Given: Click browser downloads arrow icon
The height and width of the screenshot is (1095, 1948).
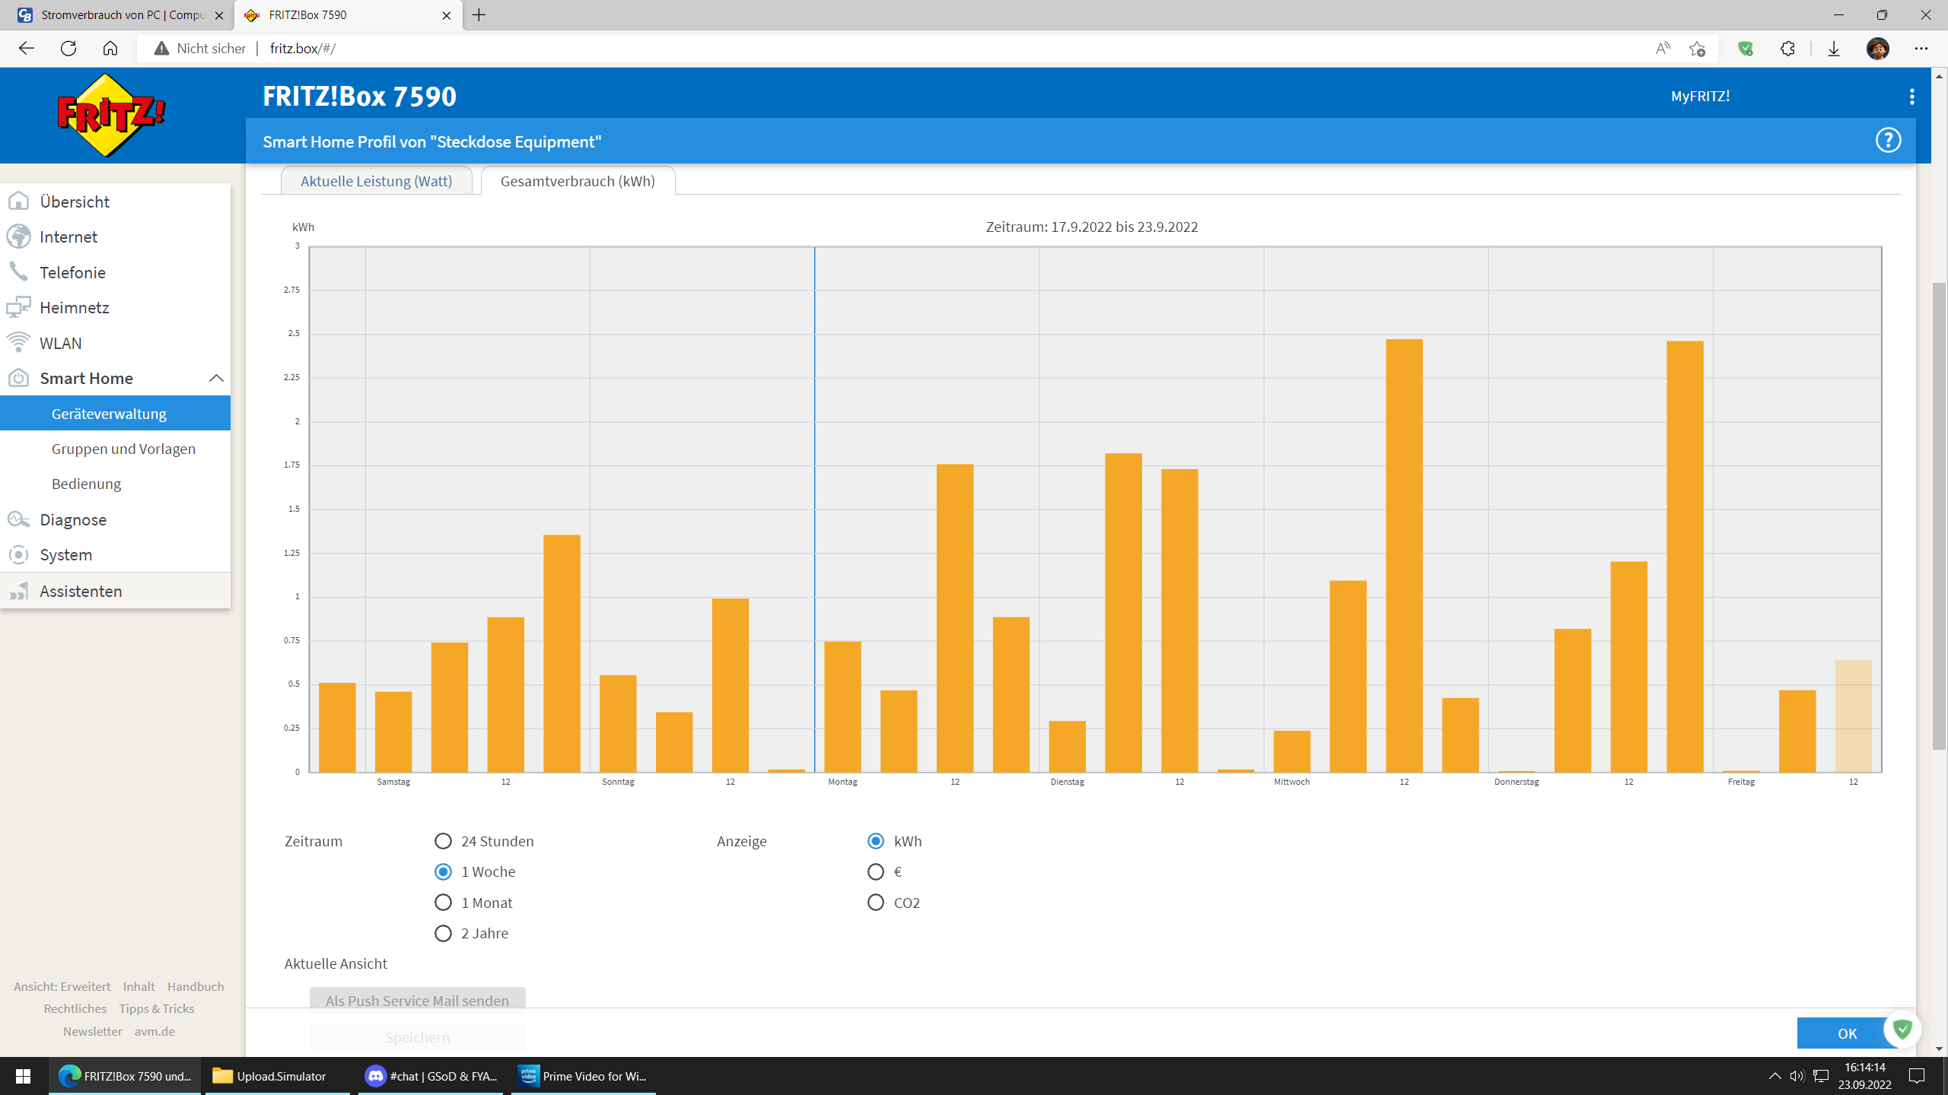Looking at the screenshot, I should (x=1833, y=49).
